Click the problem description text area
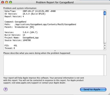The image size is (110, 95). (54, 65)
